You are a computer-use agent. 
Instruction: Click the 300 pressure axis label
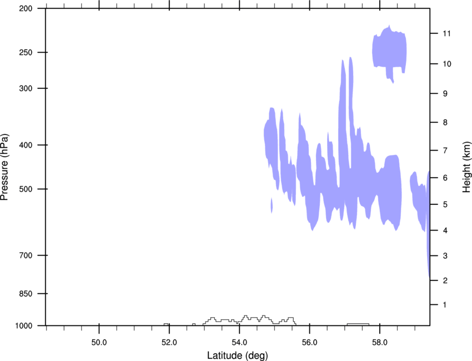pos(26,88)
